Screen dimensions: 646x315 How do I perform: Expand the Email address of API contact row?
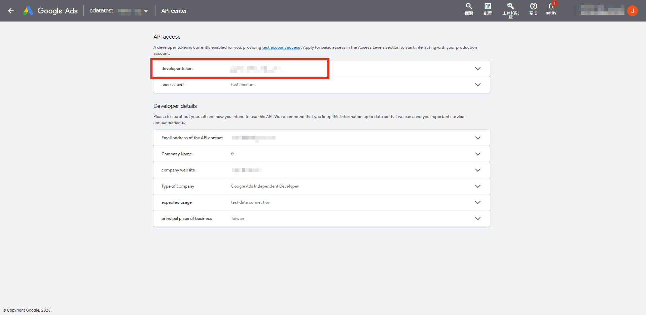[x=478, y=137]
